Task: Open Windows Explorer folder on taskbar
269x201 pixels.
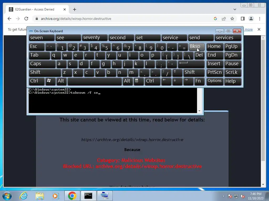Action: tap(40, 196)
